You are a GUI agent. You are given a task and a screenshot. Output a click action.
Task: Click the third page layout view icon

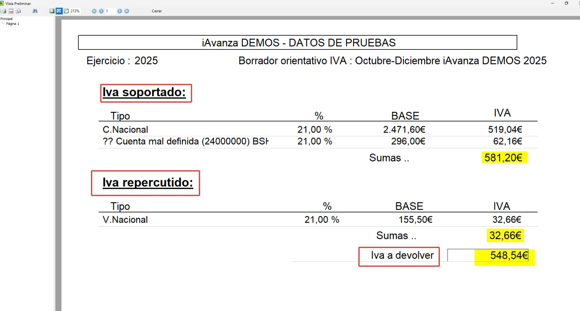click(66, 11)
